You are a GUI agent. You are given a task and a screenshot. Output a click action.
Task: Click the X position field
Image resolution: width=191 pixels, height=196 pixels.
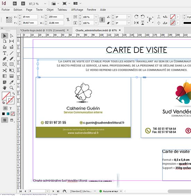tap(30, 17)
